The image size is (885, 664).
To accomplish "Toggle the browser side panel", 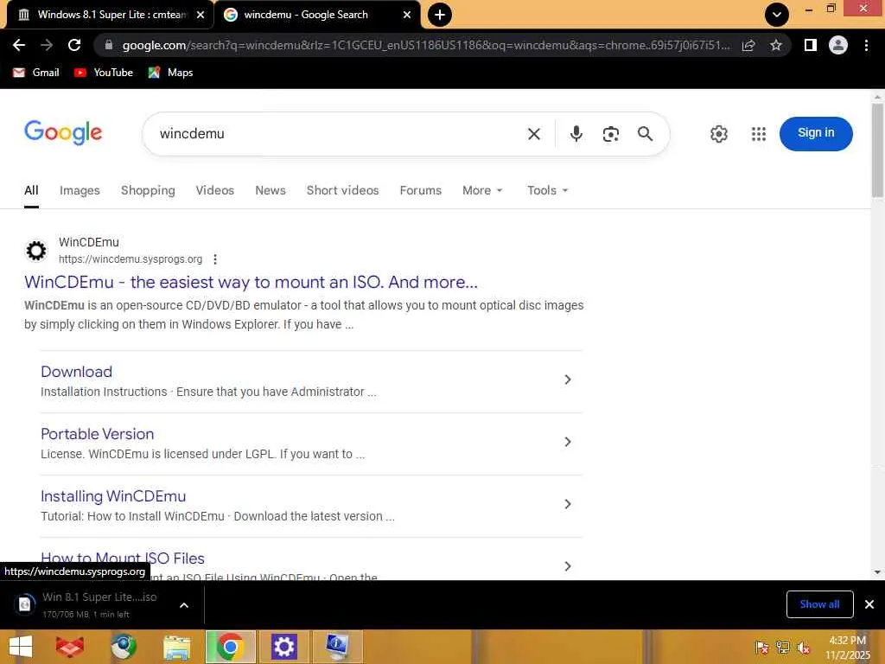I will coord(811,45).
